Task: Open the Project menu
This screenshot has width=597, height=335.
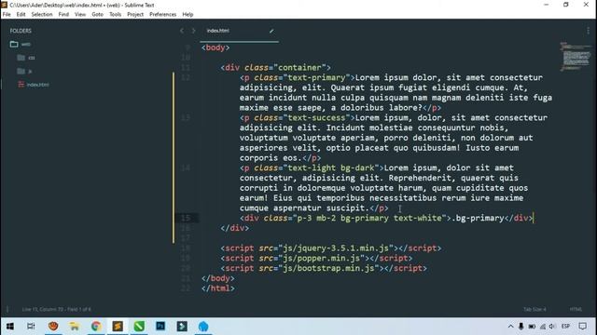Action: coord(135,15)
